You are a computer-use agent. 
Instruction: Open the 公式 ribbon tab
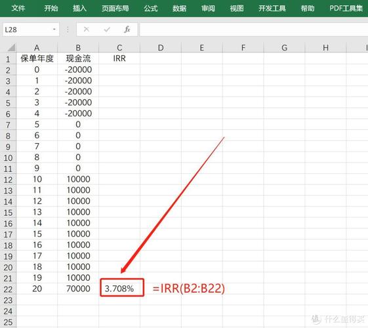coord(151,9)
